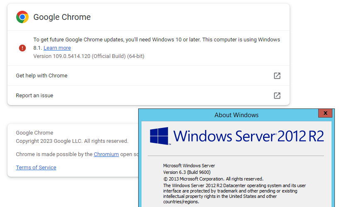Click the red update error icon
339x207 pixels.
(22, 48)
